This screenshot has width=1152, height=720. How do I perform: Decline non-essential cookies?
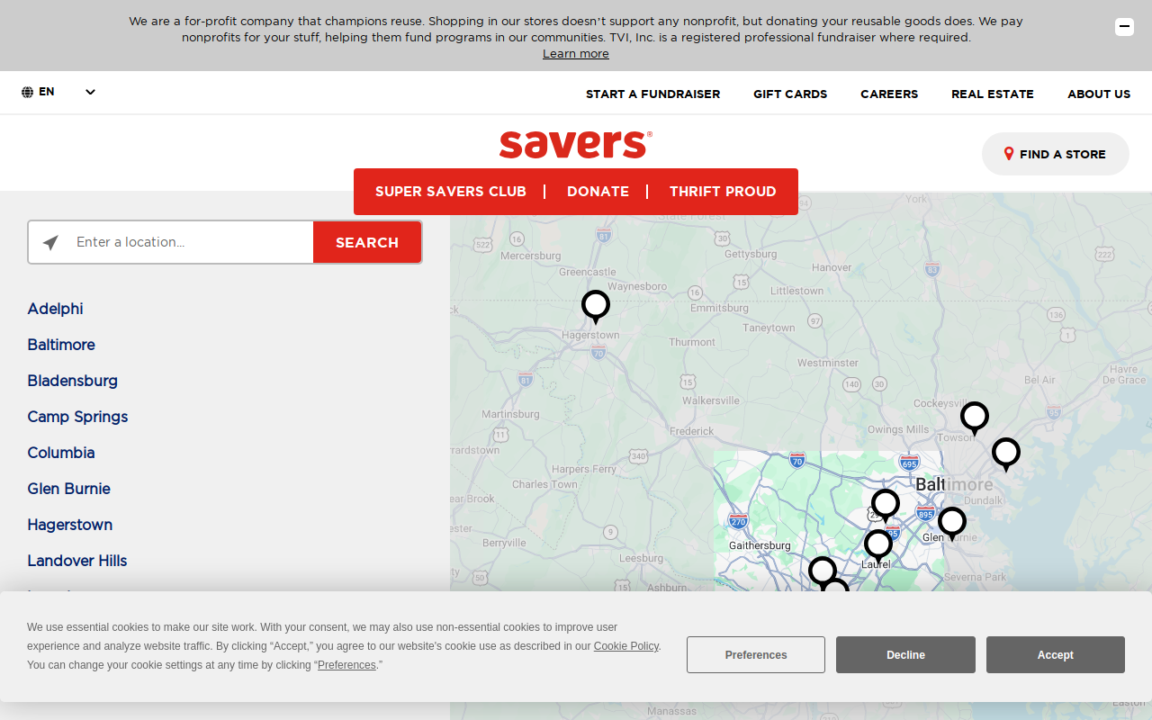click(x=905, y=655)
